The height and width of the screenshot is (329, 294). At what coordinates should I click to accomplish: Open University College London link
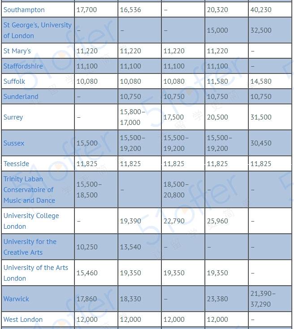point(31,221)
